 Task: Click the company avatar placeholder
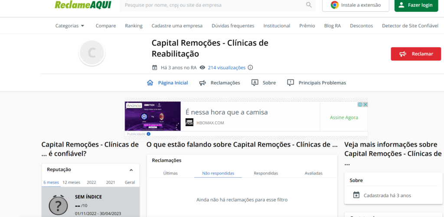[92, 53]
